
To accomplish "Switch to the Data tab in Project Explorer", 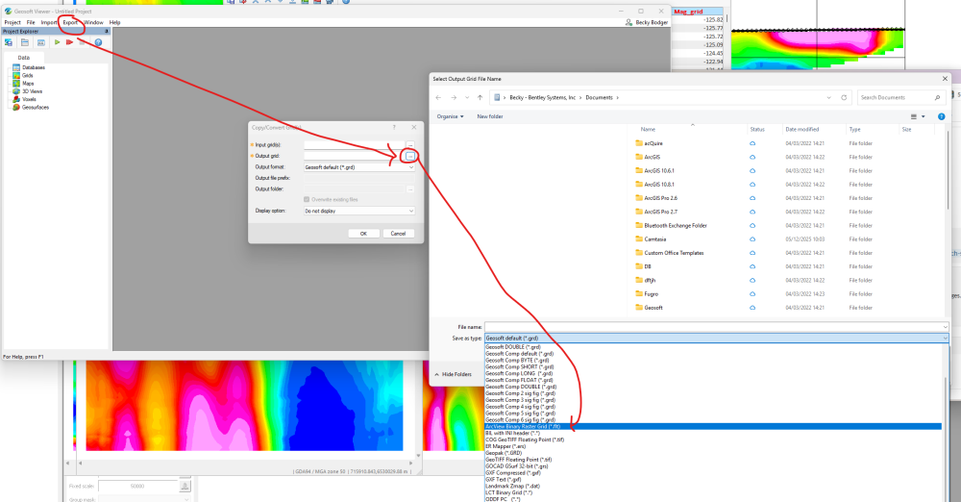I will [x=23, y=58].
